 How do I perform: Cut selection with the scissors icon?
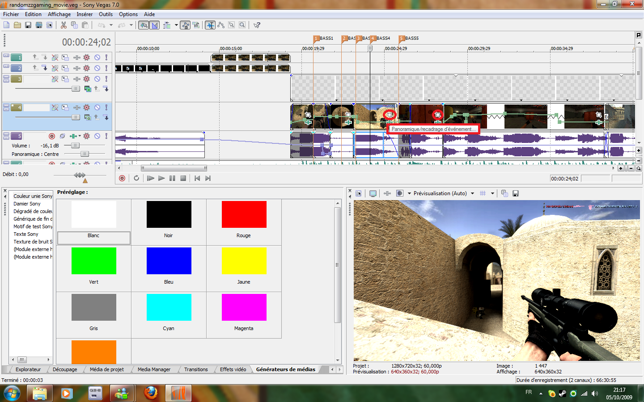click(x=64, y=25)
